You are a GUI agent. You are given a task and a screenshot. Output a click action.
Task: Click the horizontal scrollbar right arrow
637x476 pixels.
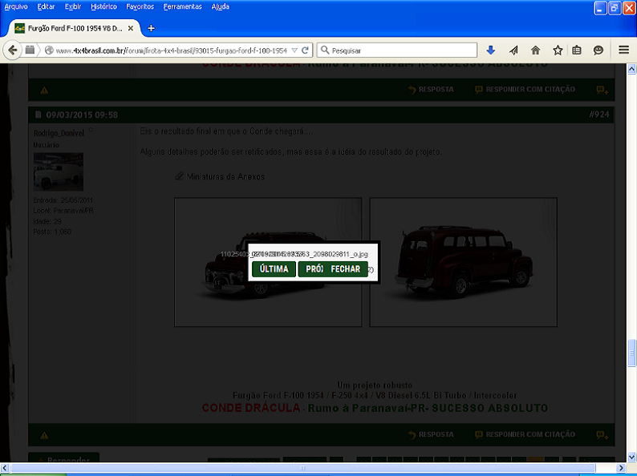coord(621,468)
